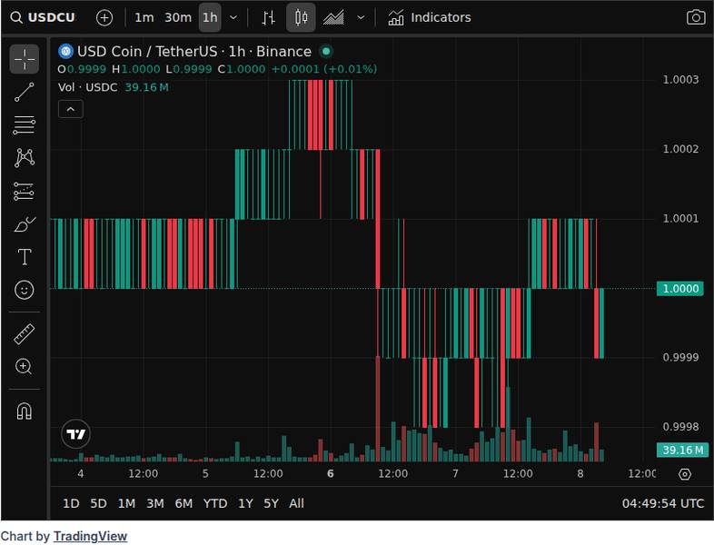Activate the zoom in tool
Image resolution: width=714 pixels, height=545 pixels.
[25, 367]
